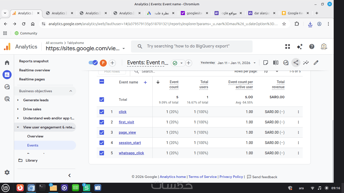Open the Advertising icon in left rail

click(x=7, y=99)
